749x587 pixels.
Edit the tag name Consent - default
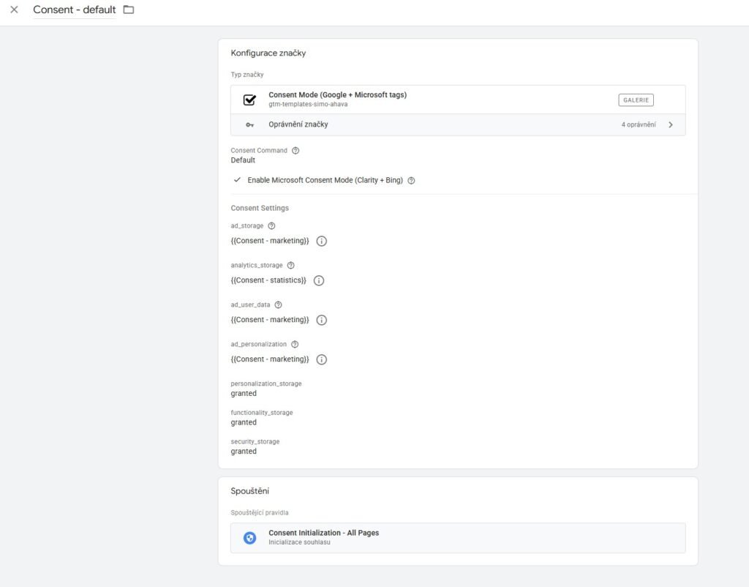pyautogui.click(x=74, y=10)
